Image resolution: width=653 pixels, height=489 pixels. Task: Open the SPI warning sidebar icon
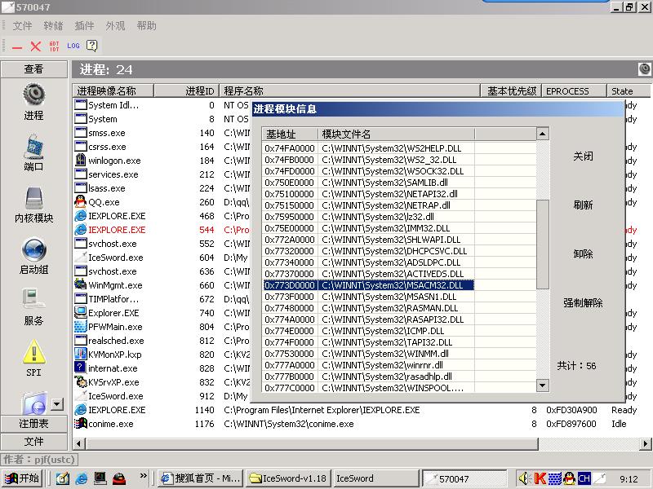[34, 352]
